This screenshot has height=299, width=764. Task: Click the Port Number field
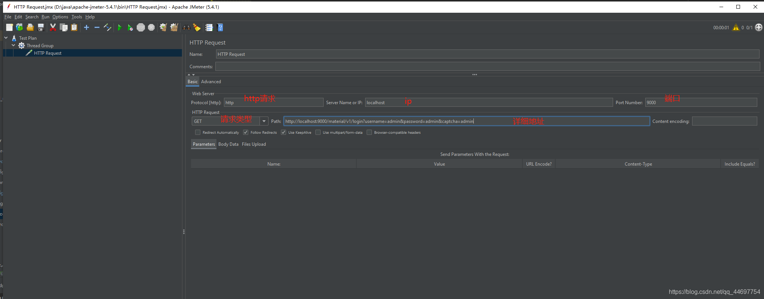click(x=701, y=103)
